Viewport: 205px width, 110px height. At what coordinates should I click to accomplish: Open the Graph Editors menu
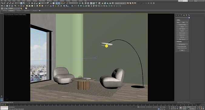click(42, 1)
